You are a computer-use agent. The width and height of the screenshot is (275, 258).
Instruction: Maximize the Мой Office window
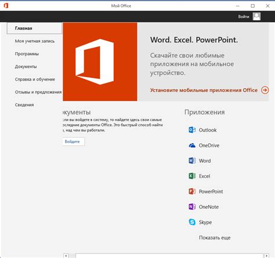coord(252,6)
